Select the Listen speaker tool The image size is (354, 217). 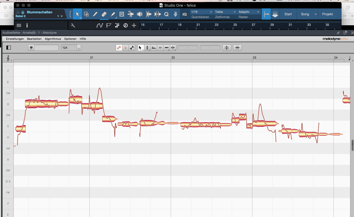pyautogui.click(x=139, y=14)
